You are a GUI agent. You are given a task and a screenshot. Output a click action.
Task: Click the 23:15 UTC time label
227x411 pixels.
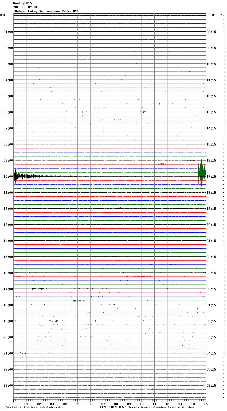211,273
